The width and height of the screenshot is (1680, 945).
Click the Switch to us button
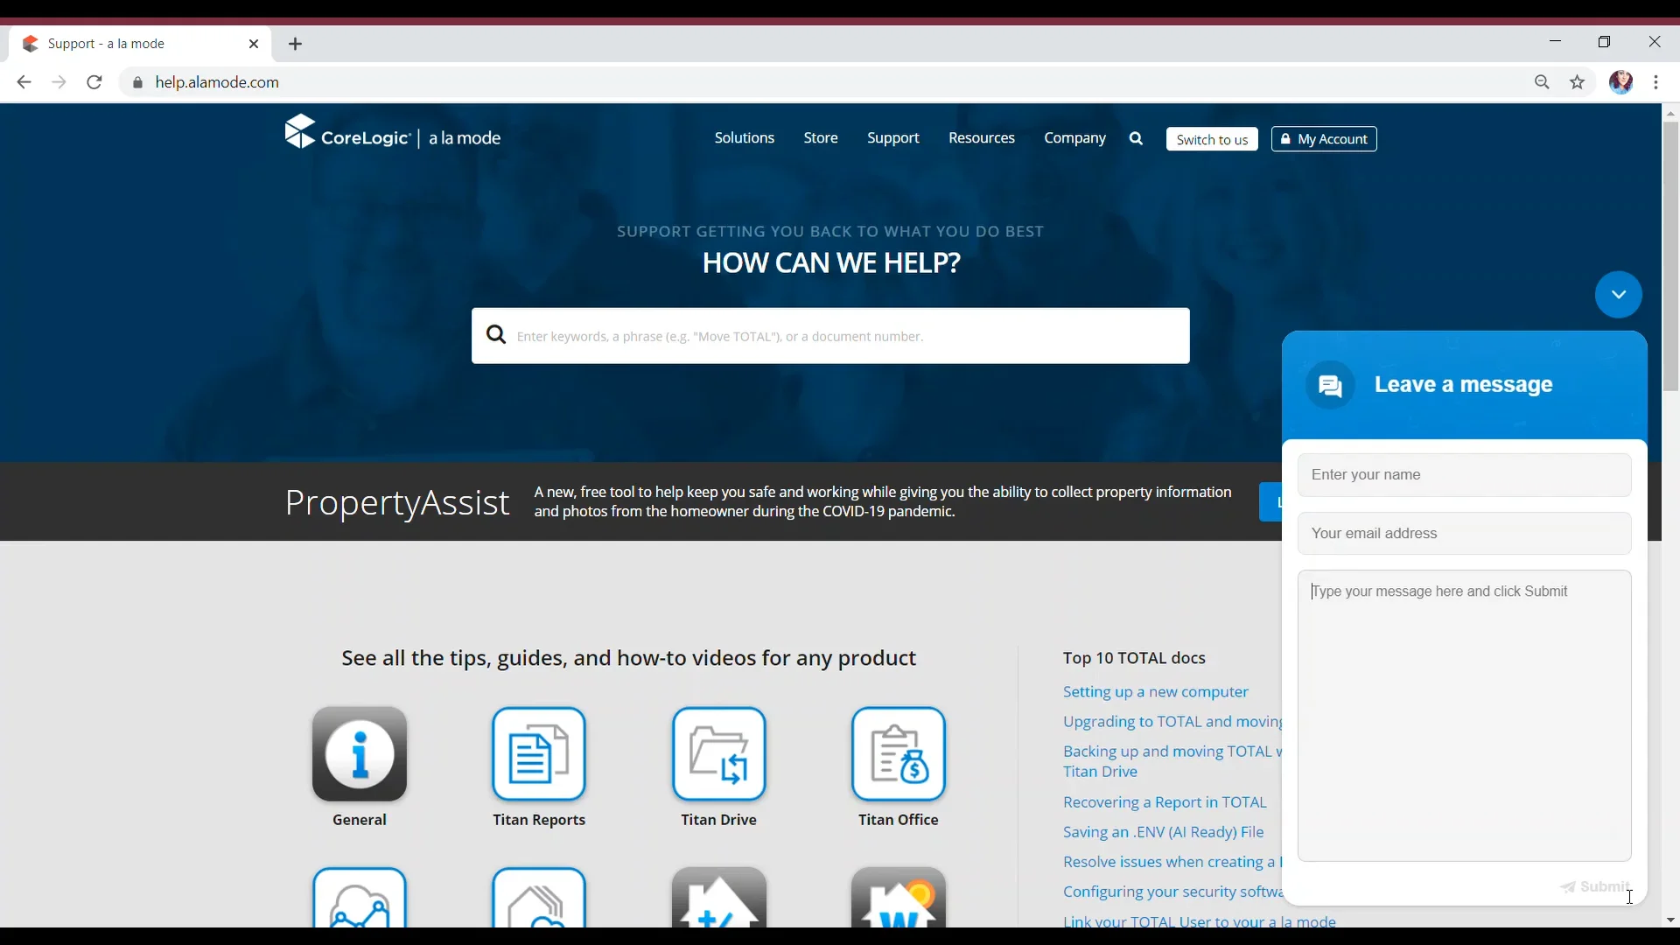point(1212,139)
